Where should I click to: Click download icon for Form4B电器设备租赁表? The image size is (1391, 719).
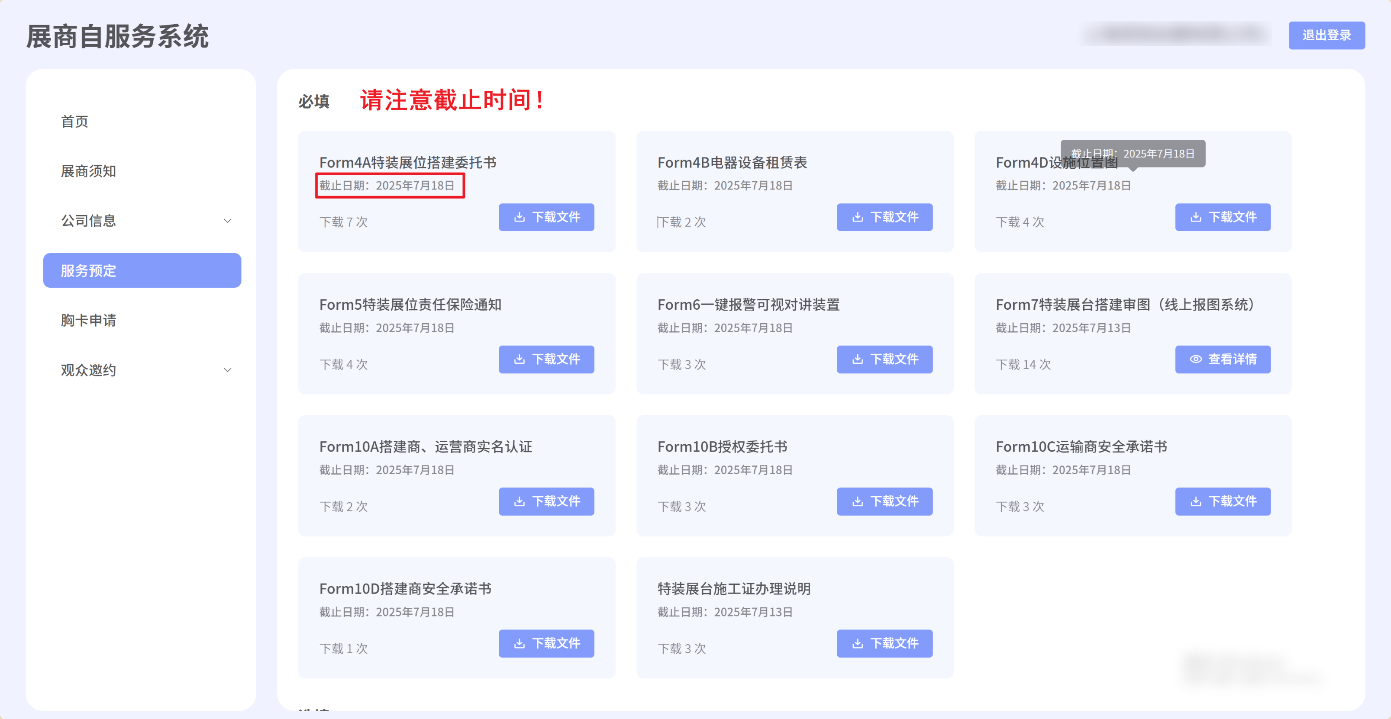click(857, 217)
